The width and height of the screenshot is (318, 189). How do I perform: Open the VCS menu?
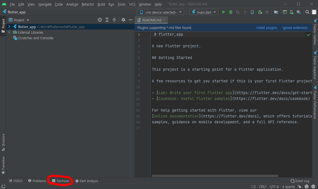click(x=132, y=4)
